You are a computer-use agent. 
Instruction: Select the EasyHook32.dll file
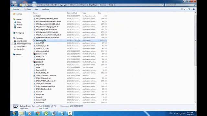(x=41, y=70)
